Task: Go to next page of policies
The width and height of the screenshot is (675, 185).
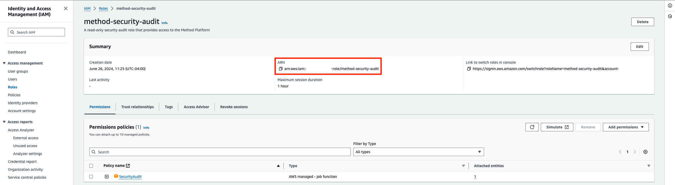Action: point(635,152)
